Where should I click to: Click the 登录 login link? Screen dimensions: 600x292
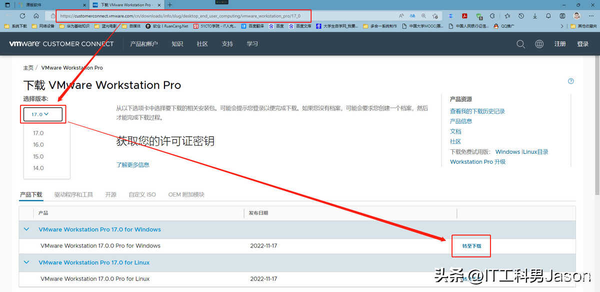pyautogui.click(x=582, y=44)
